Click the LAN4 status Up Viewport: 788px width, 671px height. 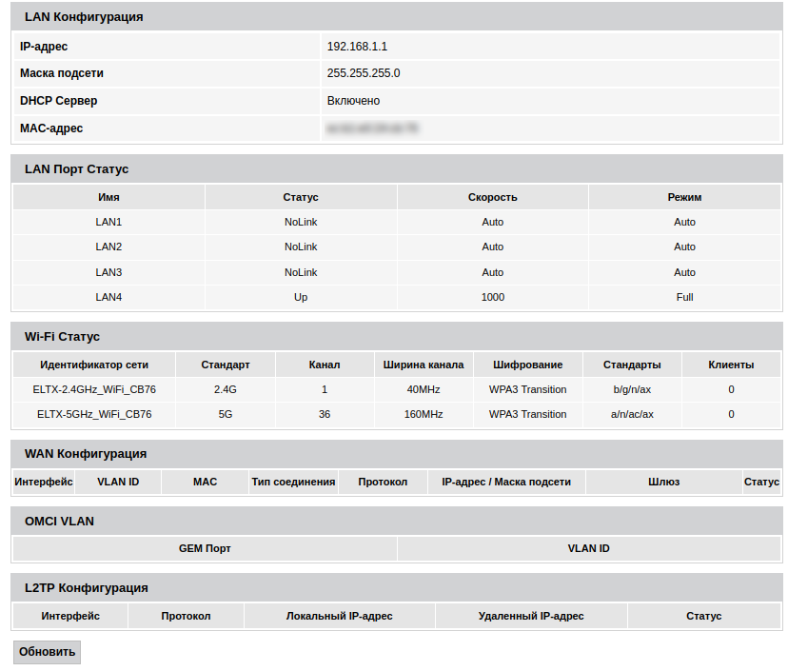301,297
